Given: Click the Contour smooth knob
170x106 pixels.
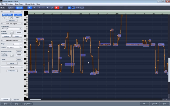Looking at the screenshot, I should tap(12, 55).
